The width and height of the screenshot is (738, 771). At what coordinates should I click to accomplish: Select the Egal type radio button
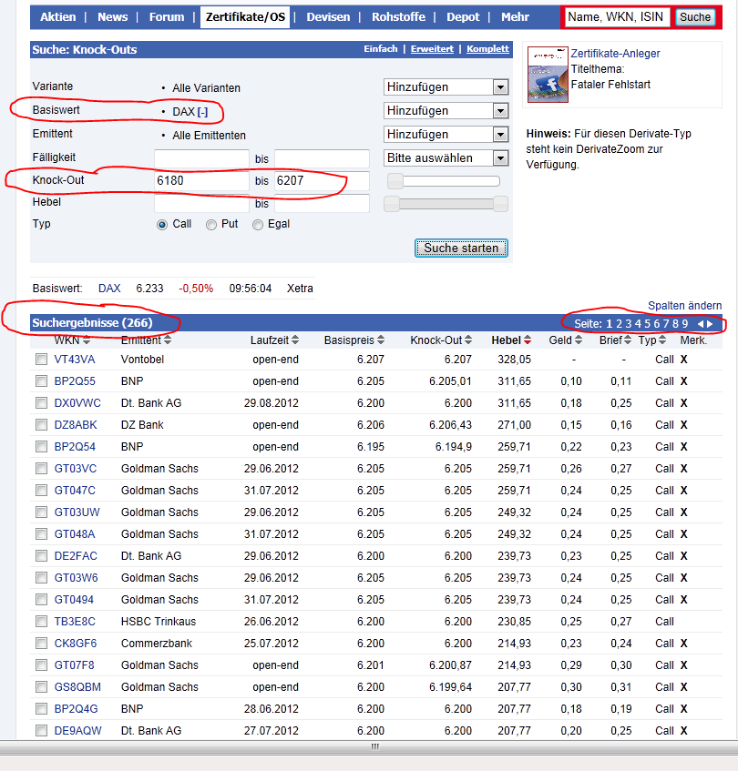point(257,225)
